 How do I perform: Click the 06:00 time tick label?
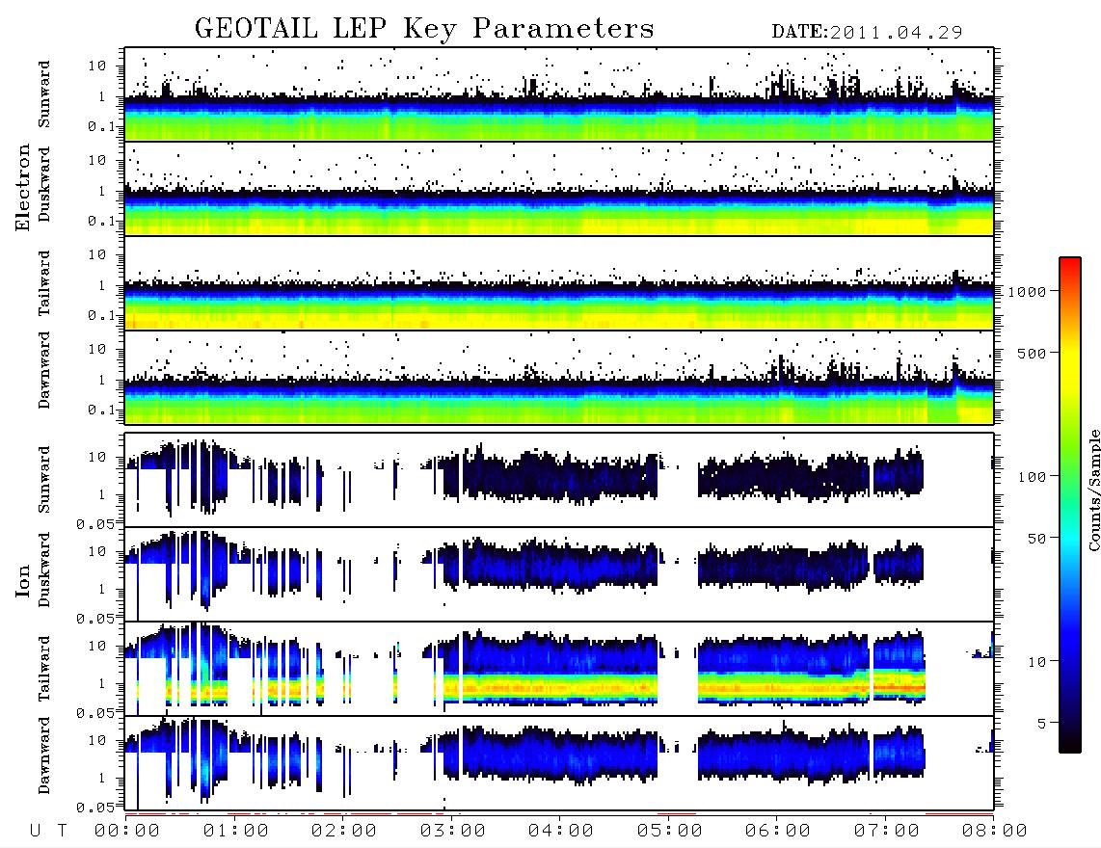[x=778, y=832]
